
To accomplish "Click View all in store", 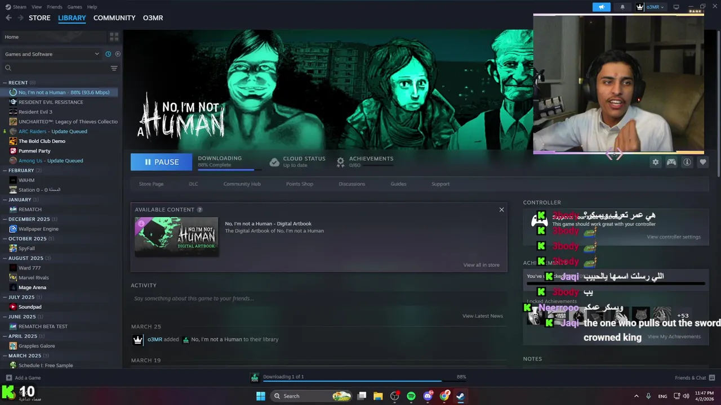I will (x=481, y=265).
